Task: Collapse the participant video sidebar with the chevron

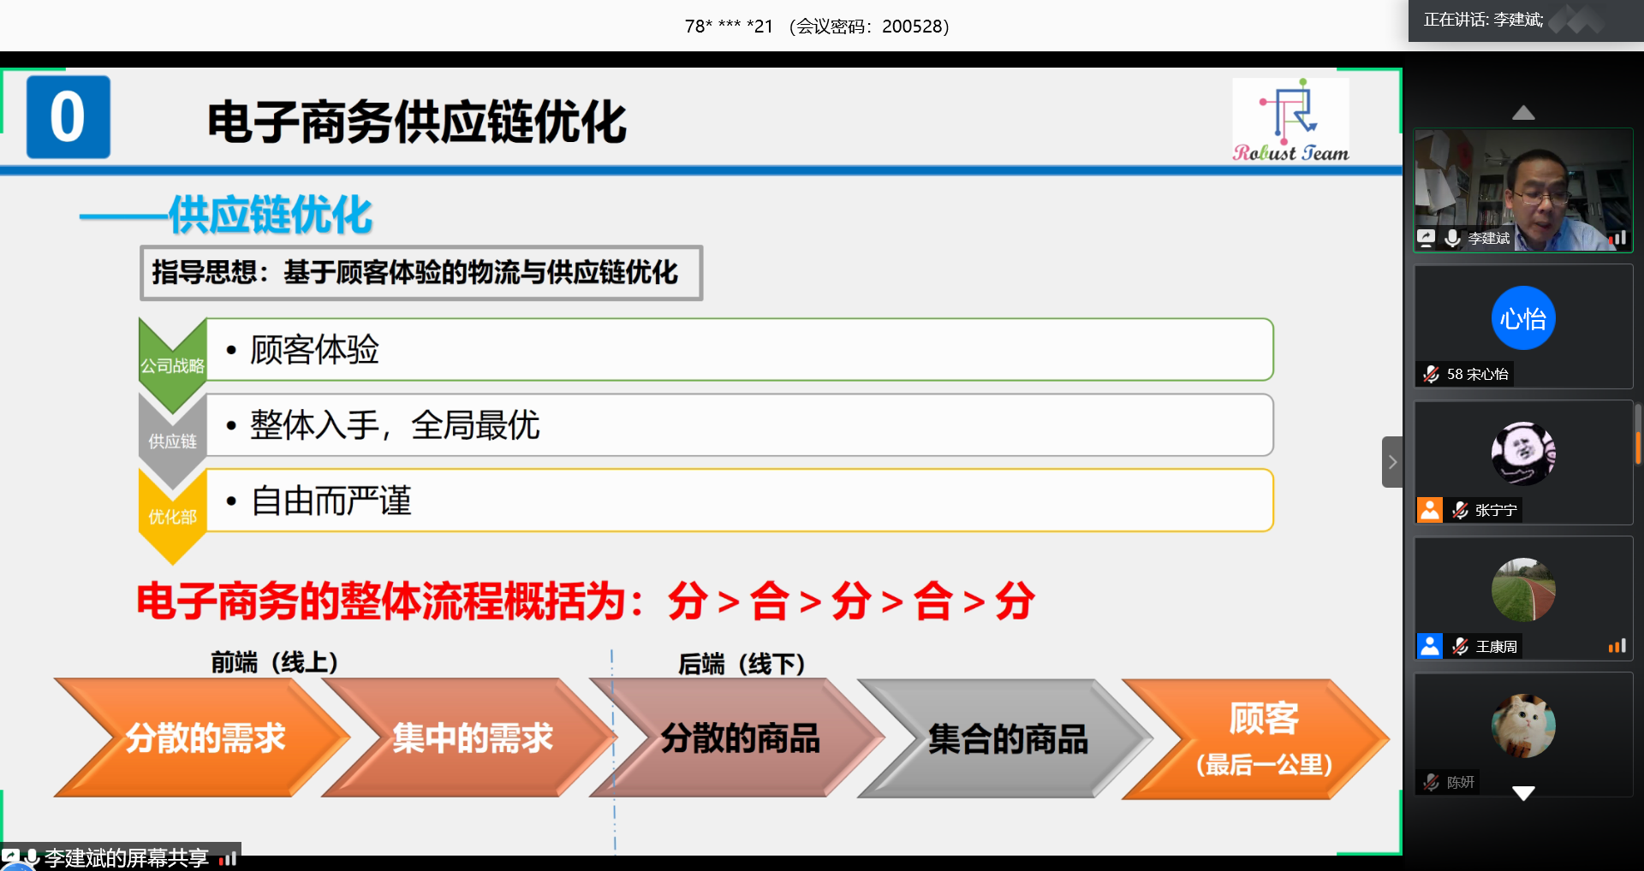Action: [x=1392, y=462]
